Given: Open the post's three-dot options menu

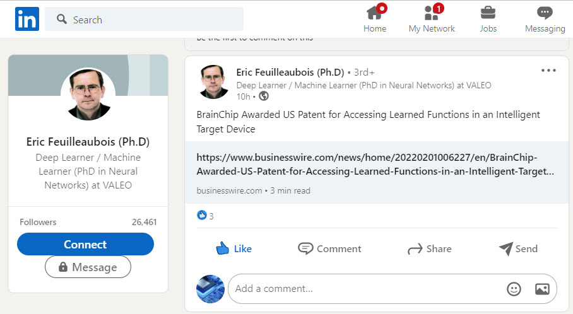Looking at the screenshot, I should click(548, 71).
